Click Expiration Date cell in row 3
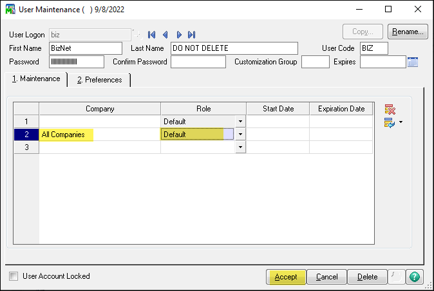Image resolution: width=434 pixels, height=291 pixels. click(x=341, y=147)
